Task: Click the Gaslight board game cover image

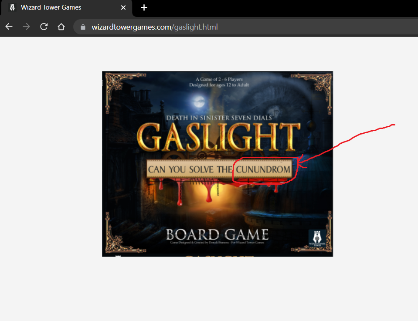Action: click(x=217, y=164)
